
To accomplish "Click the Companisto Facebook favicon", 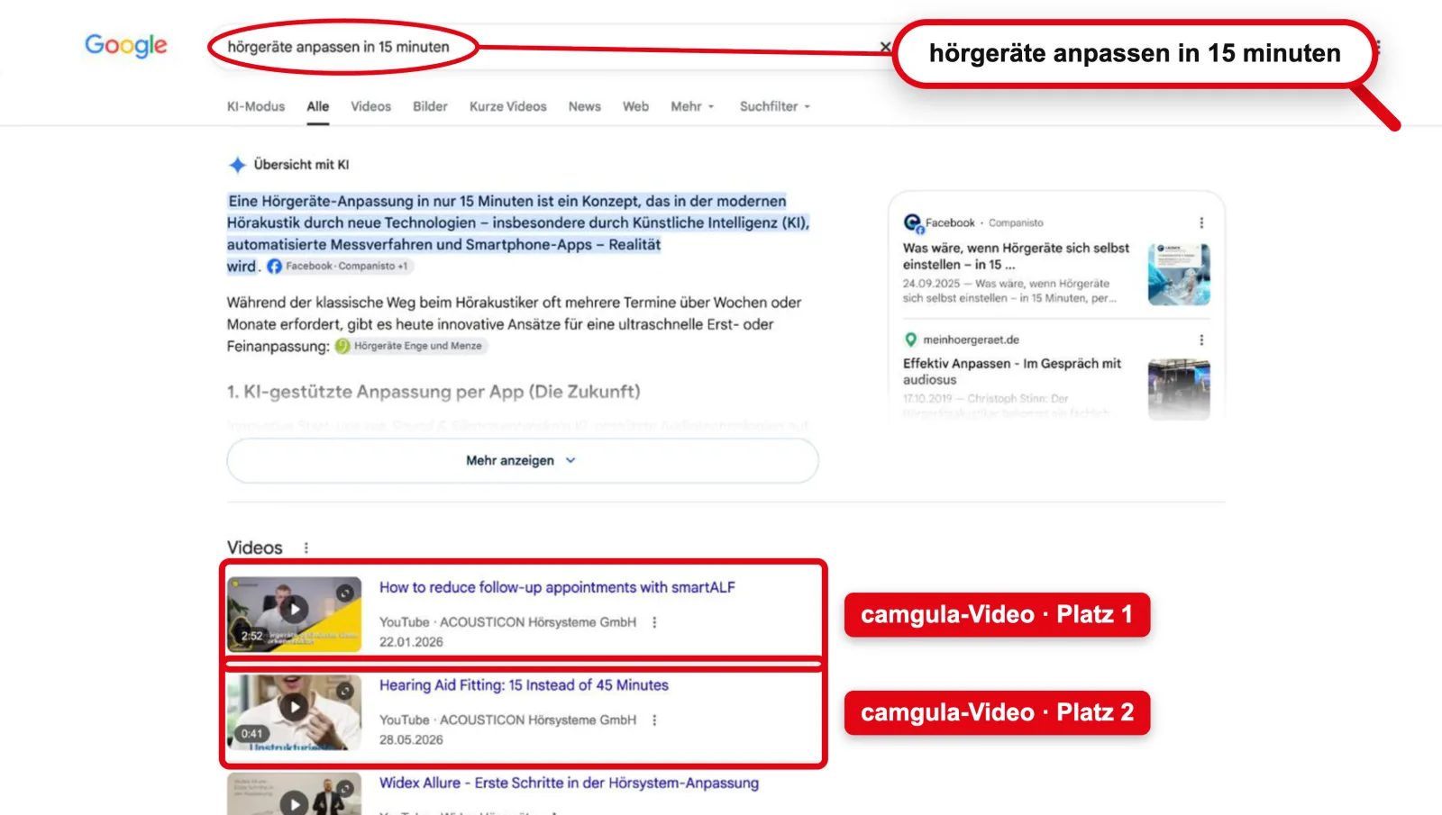I will 913,222.
